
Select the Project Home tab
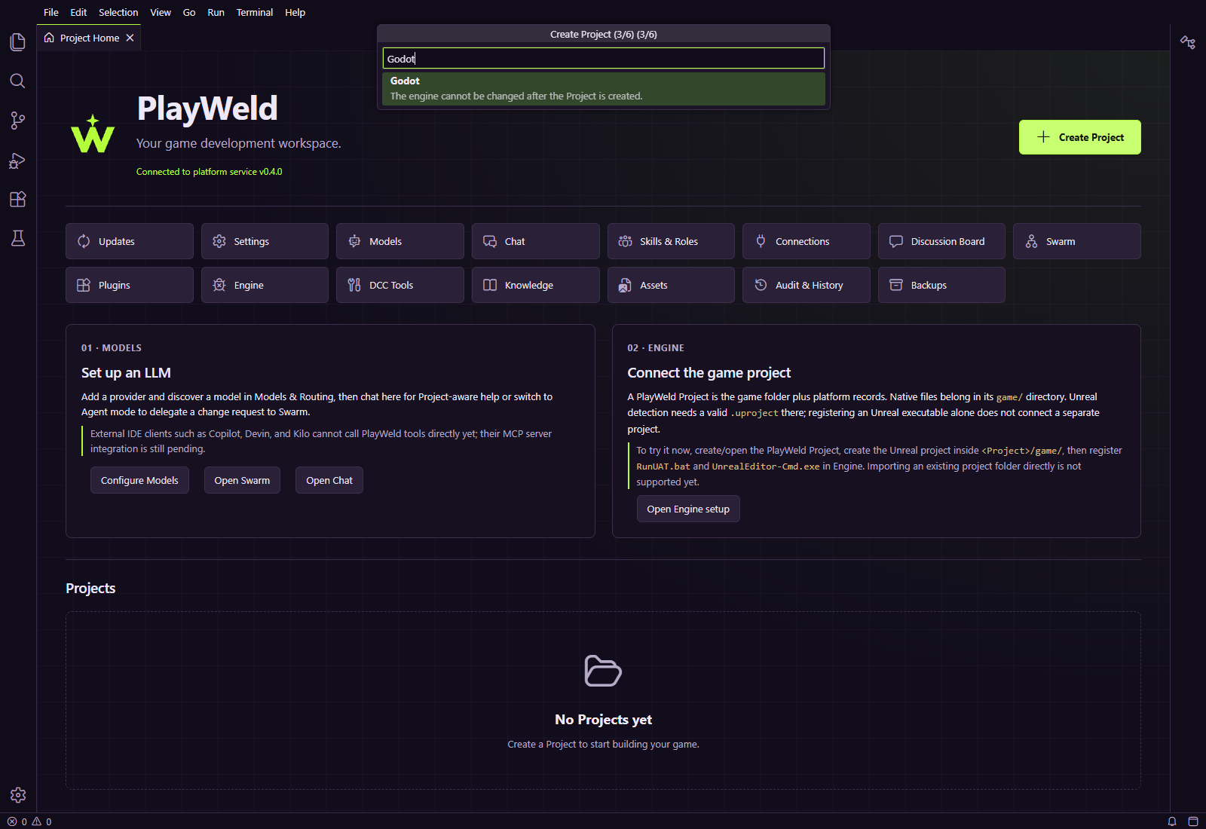89,38
